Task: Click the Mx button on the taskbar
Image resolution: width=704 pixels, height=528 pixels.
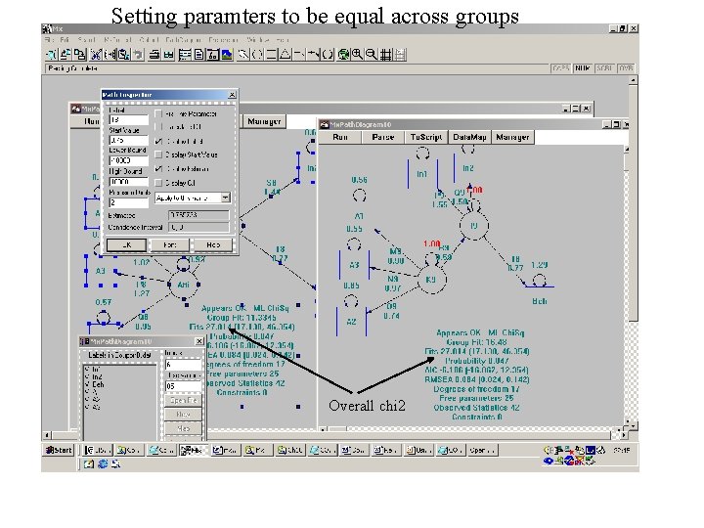Action: coord(193,450)
